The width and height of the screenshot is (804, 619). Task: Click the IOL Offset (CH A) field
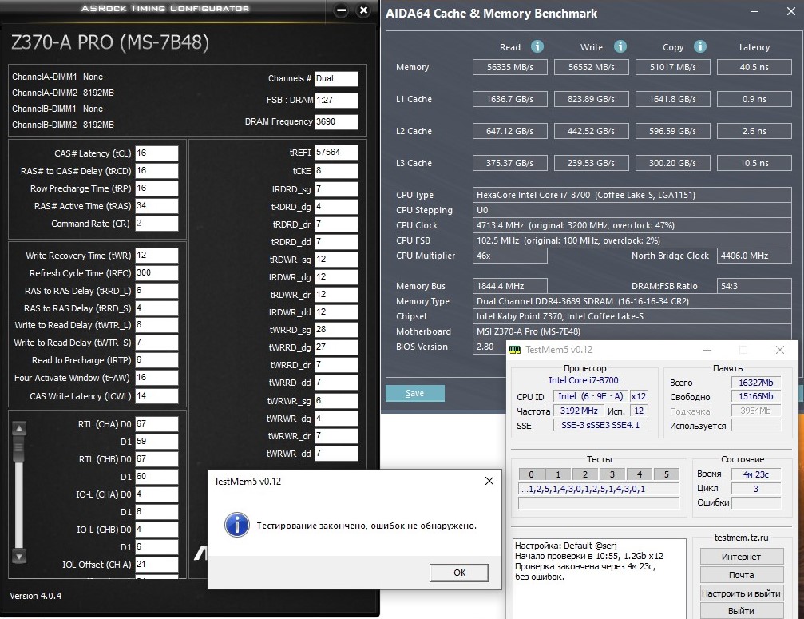[x=156, y=564]
